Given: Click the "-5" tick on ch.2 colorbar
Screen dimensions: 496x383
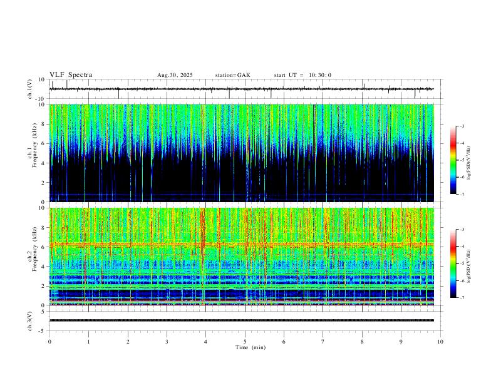Looking at the screenshot, I should 462,263.
